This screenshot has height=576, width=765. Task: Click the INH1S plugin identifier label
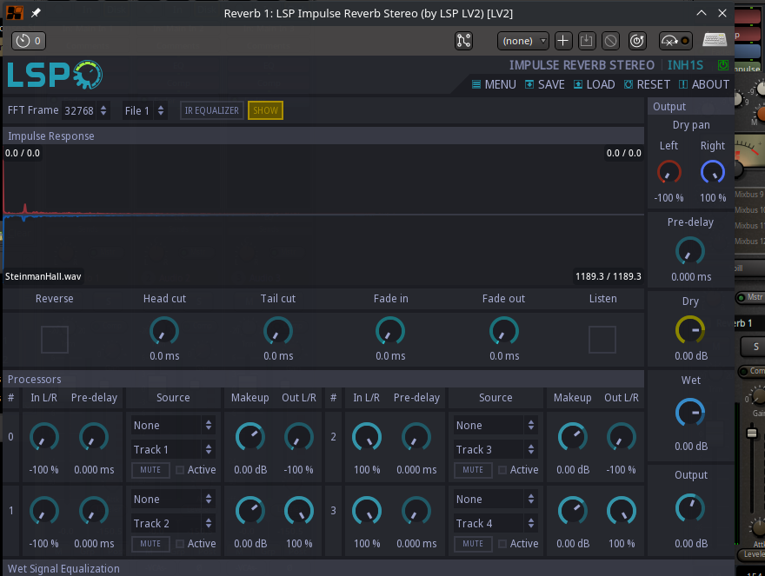pyautogui.click(x=685, y=65)
